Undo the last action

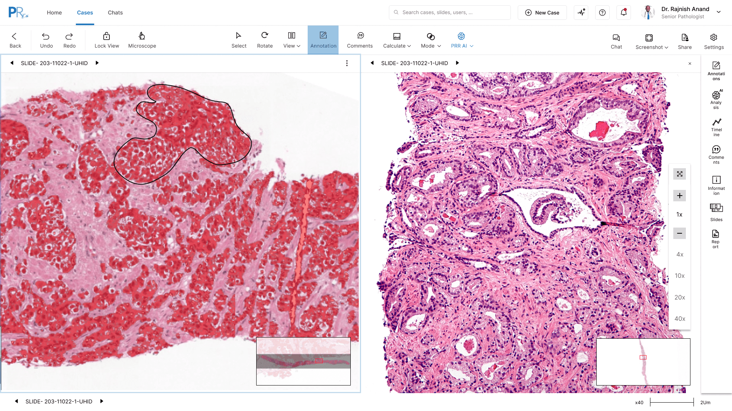tap(46, 40)
